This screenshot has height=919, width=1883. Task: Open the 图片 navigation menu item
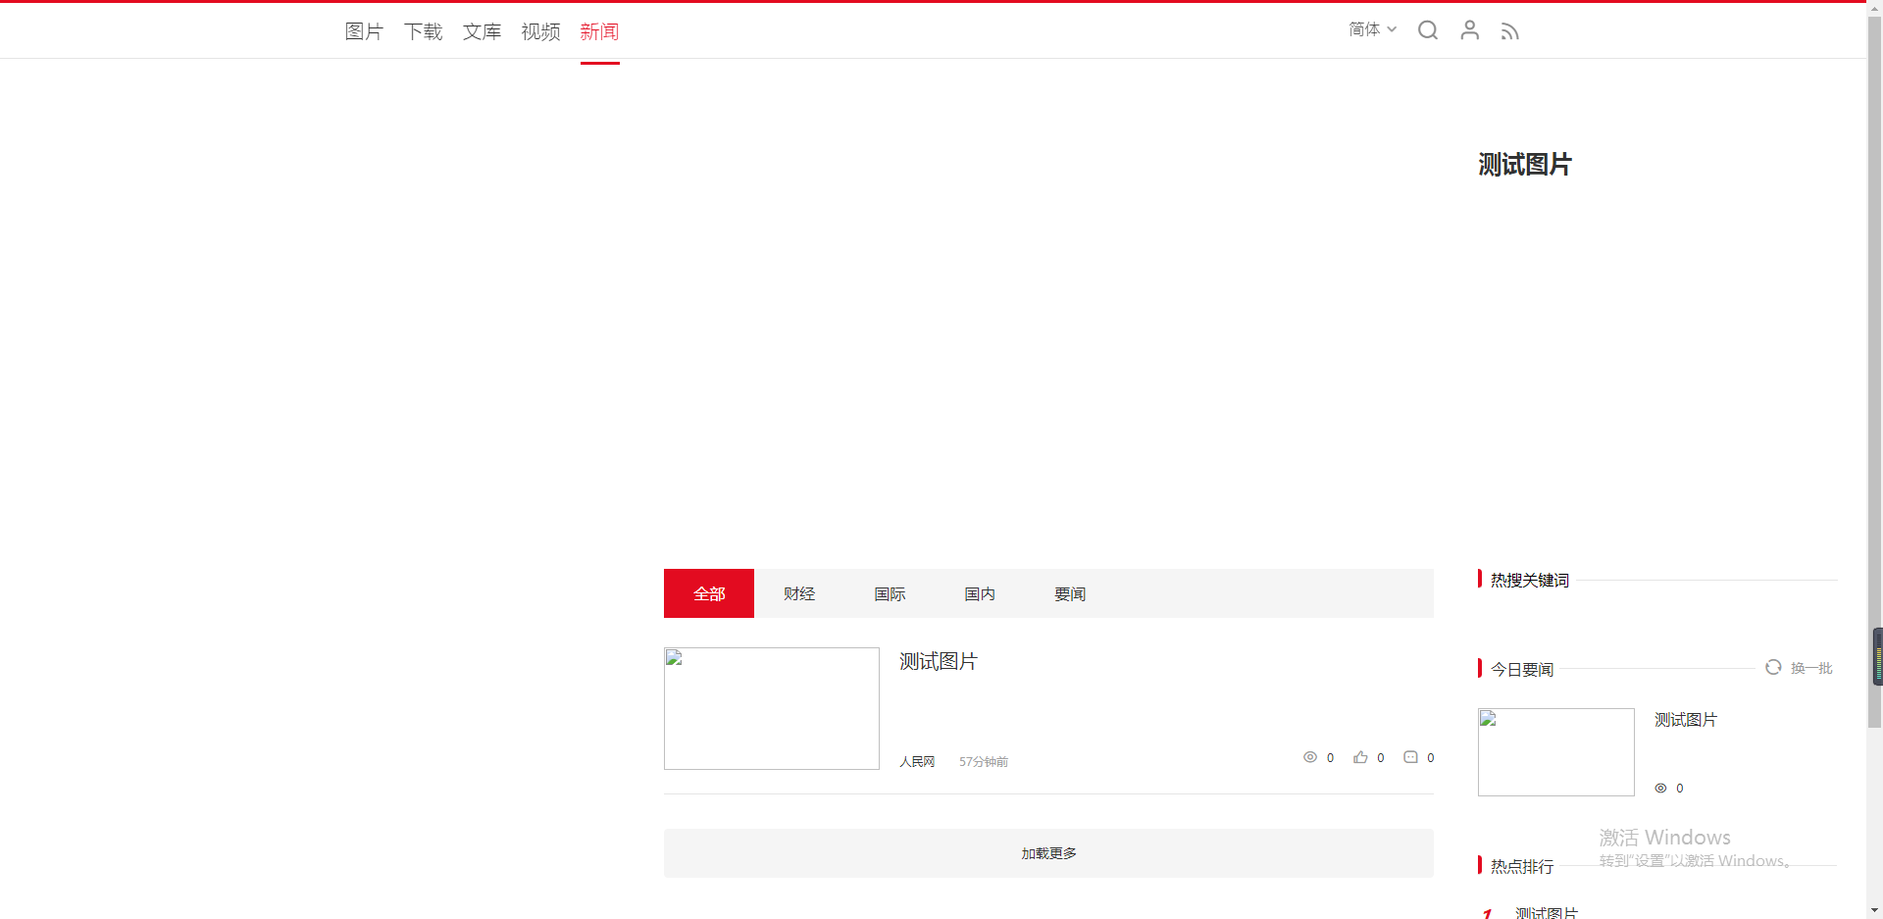click(x=364, y=31)
